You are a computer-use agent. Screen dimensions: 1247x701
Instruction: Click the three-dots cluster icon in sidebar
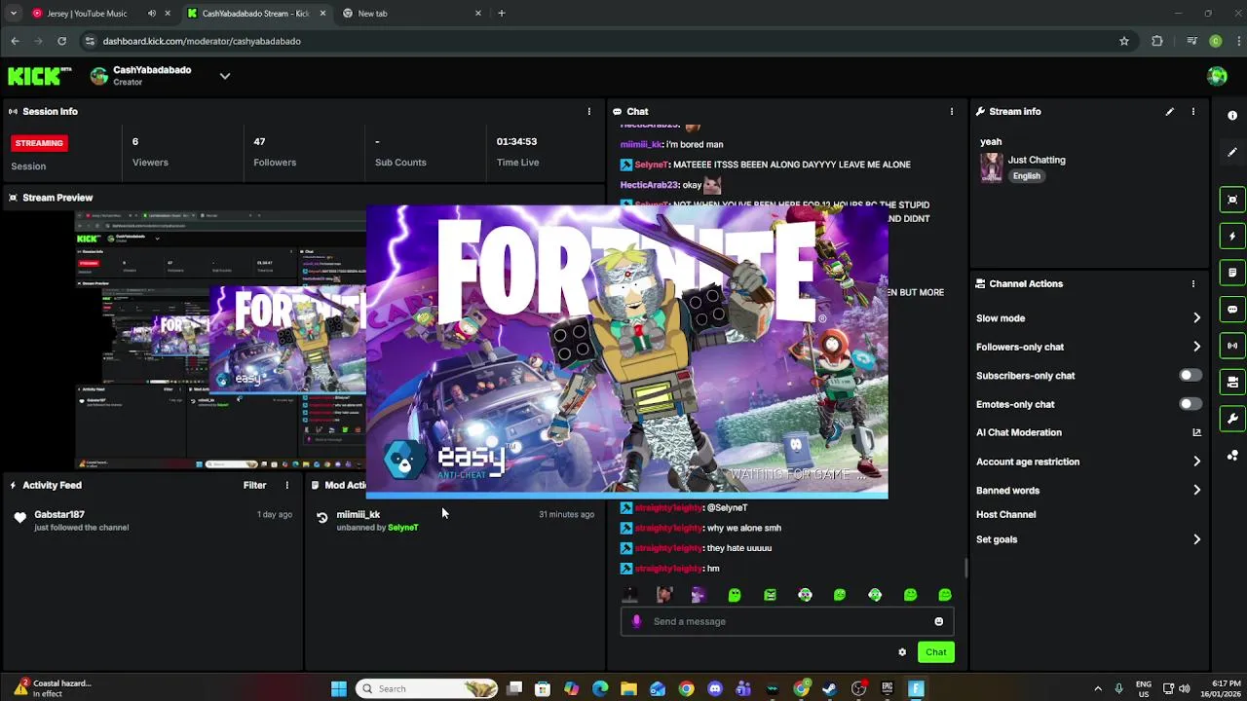point(1232,455)
